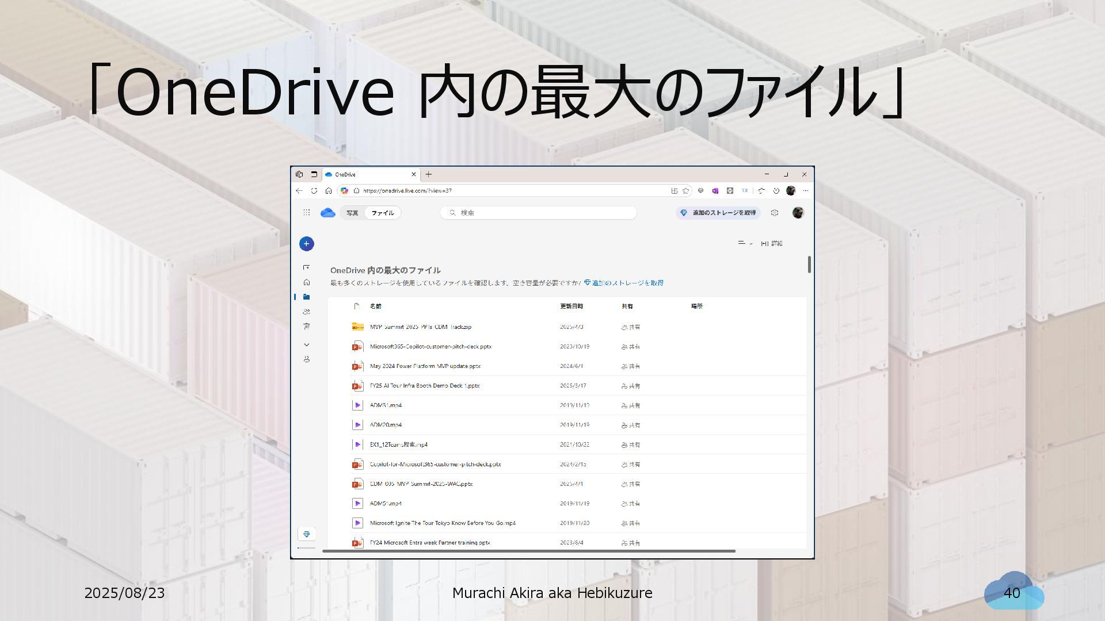This screenshot has height=621, width=1105.
Task: Reload the page with the refresh icon
Action: click(314, 191)
